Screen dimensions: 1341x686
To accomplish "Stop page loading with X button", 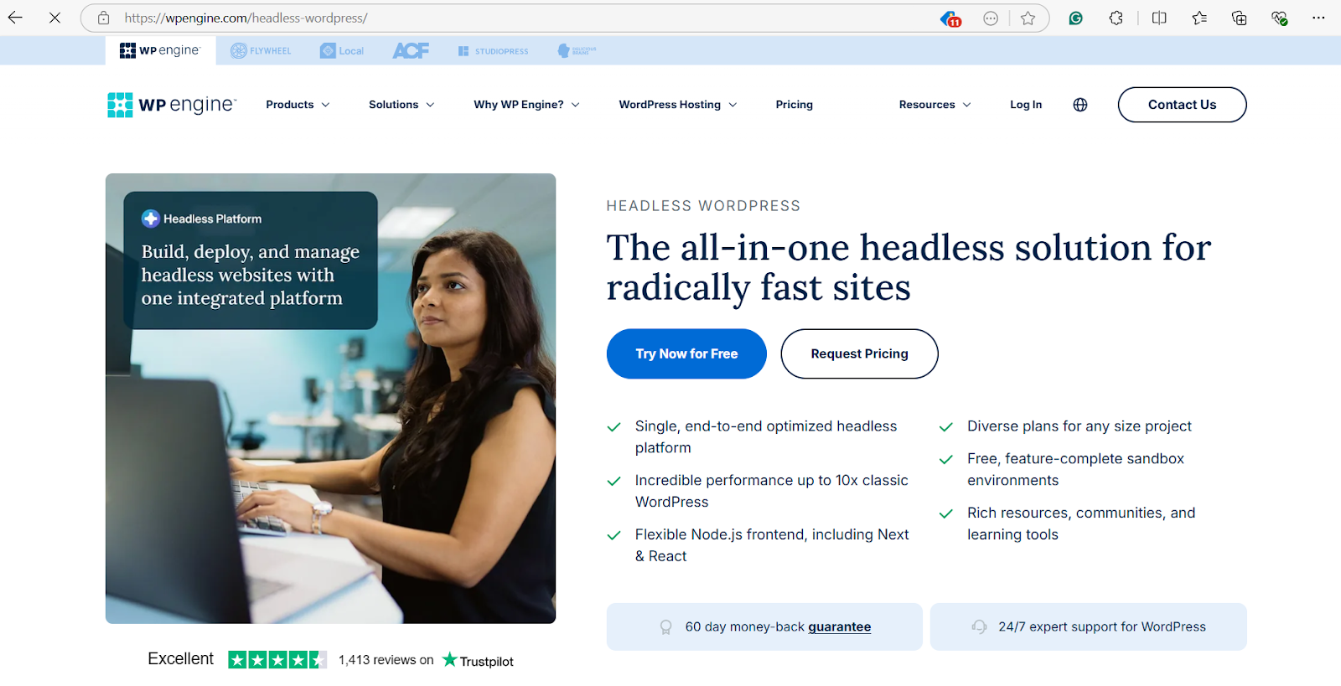I will 54,18.
